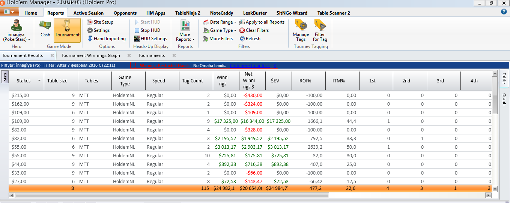Screen dimensions: 510x203
Task: Open the Stats side panel button
Action: [5, 77]
